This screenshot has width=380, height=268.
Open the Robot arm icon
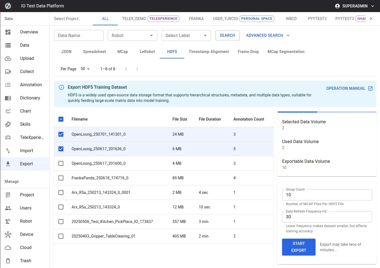[8, 221]
